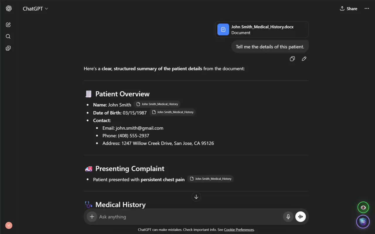This screenshot has height=234, width=375.
Task: Click the citation chip next to Date of Birth
Action: pyautogui.click(x=173, y=112)
